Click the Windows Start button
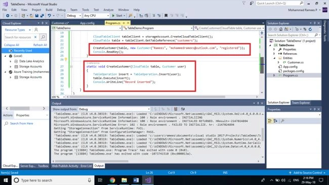The image size is (329, 185). click(x=6, y=180)
